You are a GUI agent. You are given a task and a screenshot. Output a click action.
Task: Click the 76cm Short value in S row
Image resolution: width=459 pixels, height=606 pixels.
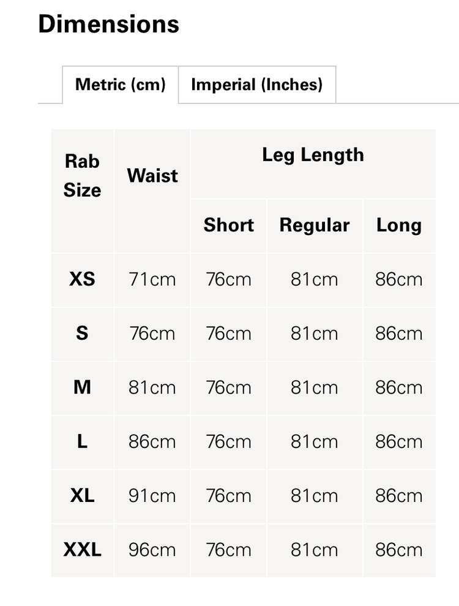pyautogui.click(x=229, y=333)
